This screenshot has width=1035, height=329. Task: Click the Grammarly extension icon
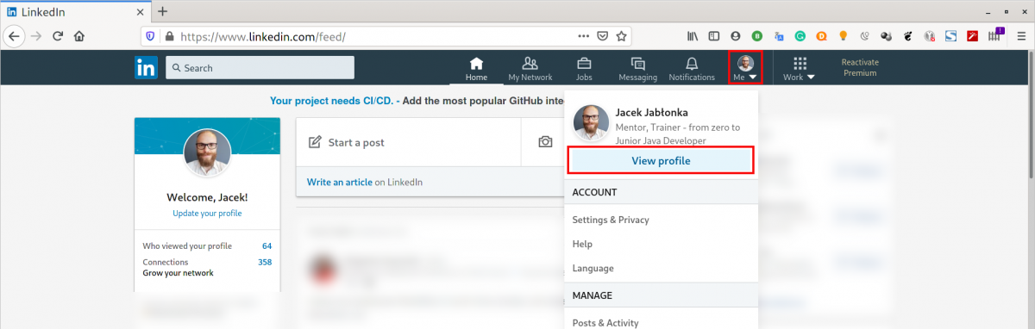[800, 37]
